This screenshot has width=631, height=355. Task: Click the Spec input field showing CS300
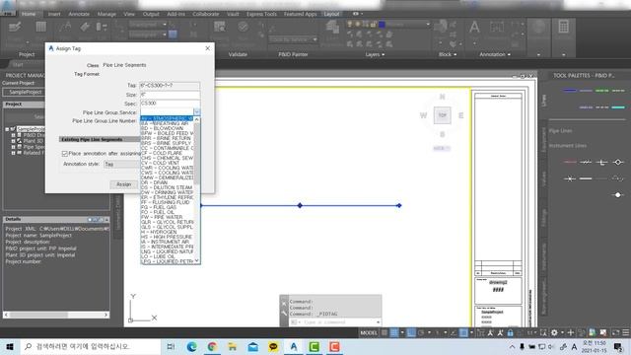click(170, 104)
